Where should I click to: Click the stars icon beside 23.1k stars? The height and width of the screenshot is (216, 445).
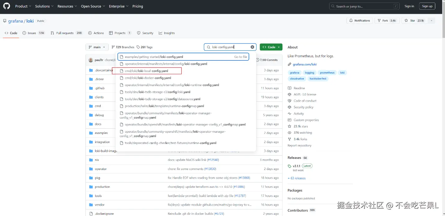290,126
